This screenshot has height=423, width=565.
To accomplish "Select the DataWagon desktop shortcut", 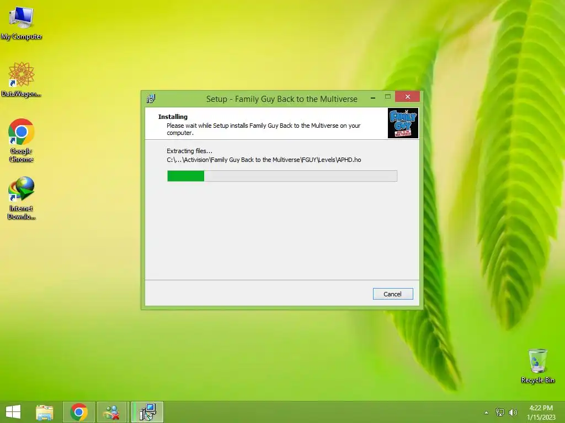I will tap(22, 80).
